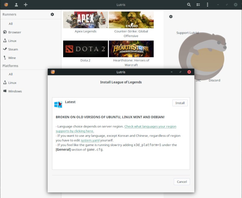
Task: Open the sidebar panel settings gear
Action: click(171, 17)
